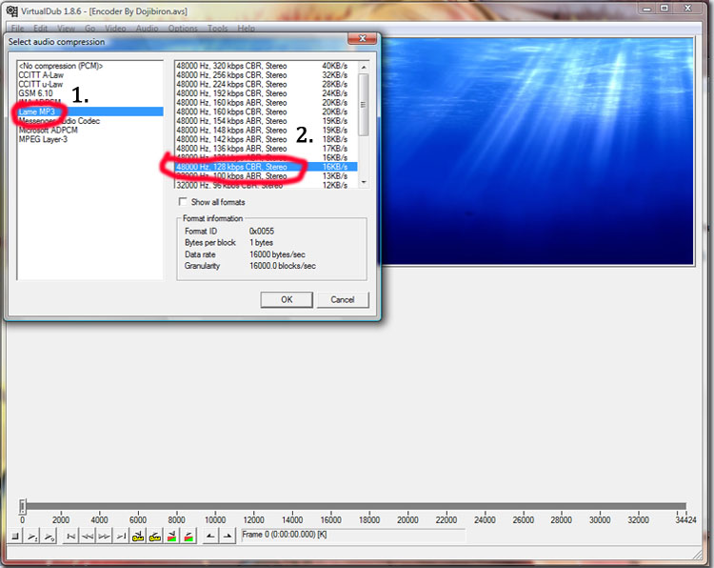Select CCITT u-Law codec

[90, 84]
